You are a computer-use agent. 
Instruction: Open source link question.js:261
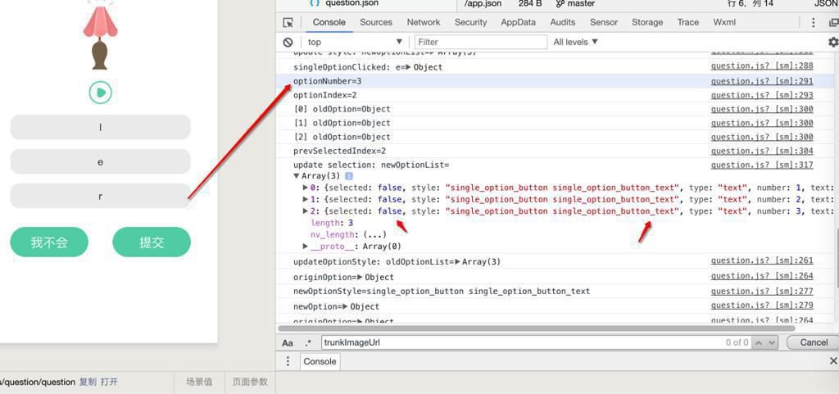(x=762, y=260)
